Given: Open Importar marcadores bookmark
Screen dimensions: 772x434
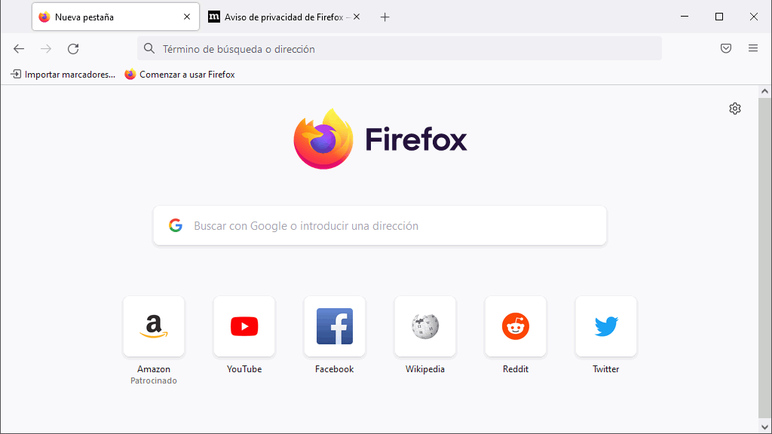Looking at the screenshot, I should tap(63, 75).
